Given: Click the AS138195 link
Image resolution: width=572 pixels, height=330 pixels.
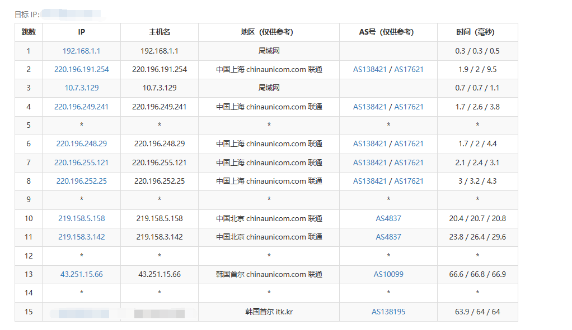Looking at the screenshot, I should (388, 312).
